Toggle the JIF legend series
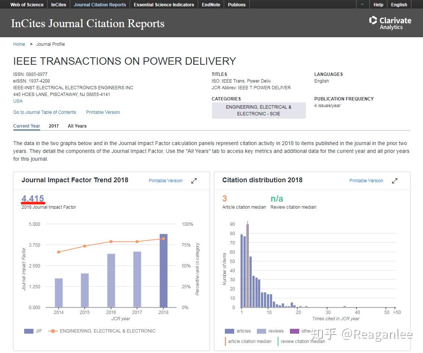The height and width of the screenshot is (353, 423). pyautogui.click(x=33, y=331)
